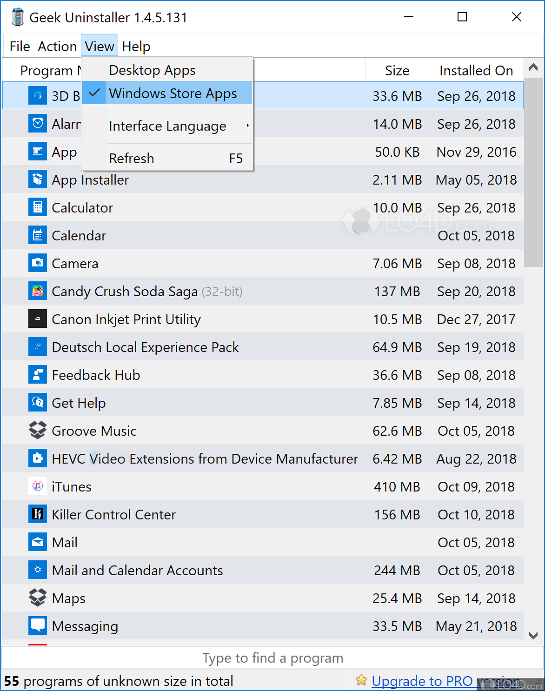This screenshot has width=545, height=691.
Task: Select the Calculator icon
Action: coord(37,207)
